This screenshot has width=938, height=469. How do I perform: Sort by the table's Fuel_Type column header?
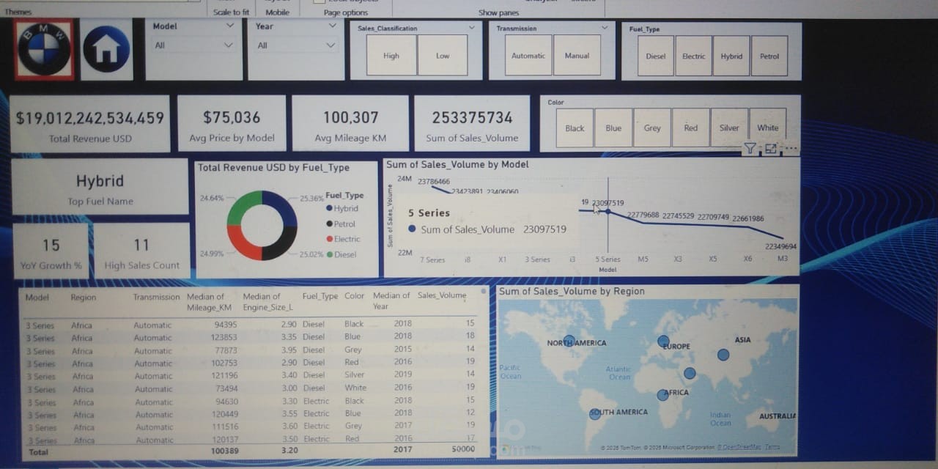click(320, 296)
